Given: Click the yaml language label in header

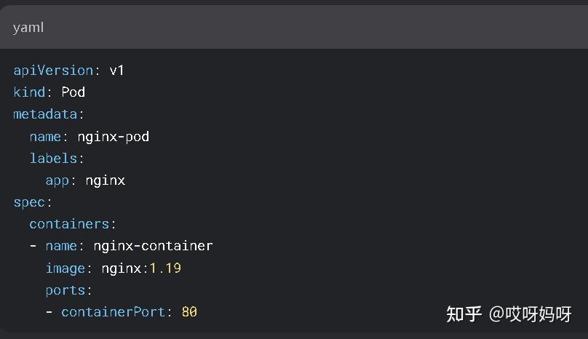Looking at the screenshot, I should coord(28,28).
